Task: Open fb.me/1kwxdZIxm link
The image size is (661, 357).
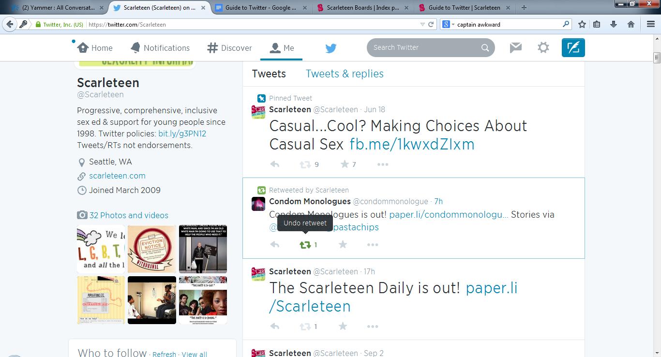Action: (x=412, y=144)
